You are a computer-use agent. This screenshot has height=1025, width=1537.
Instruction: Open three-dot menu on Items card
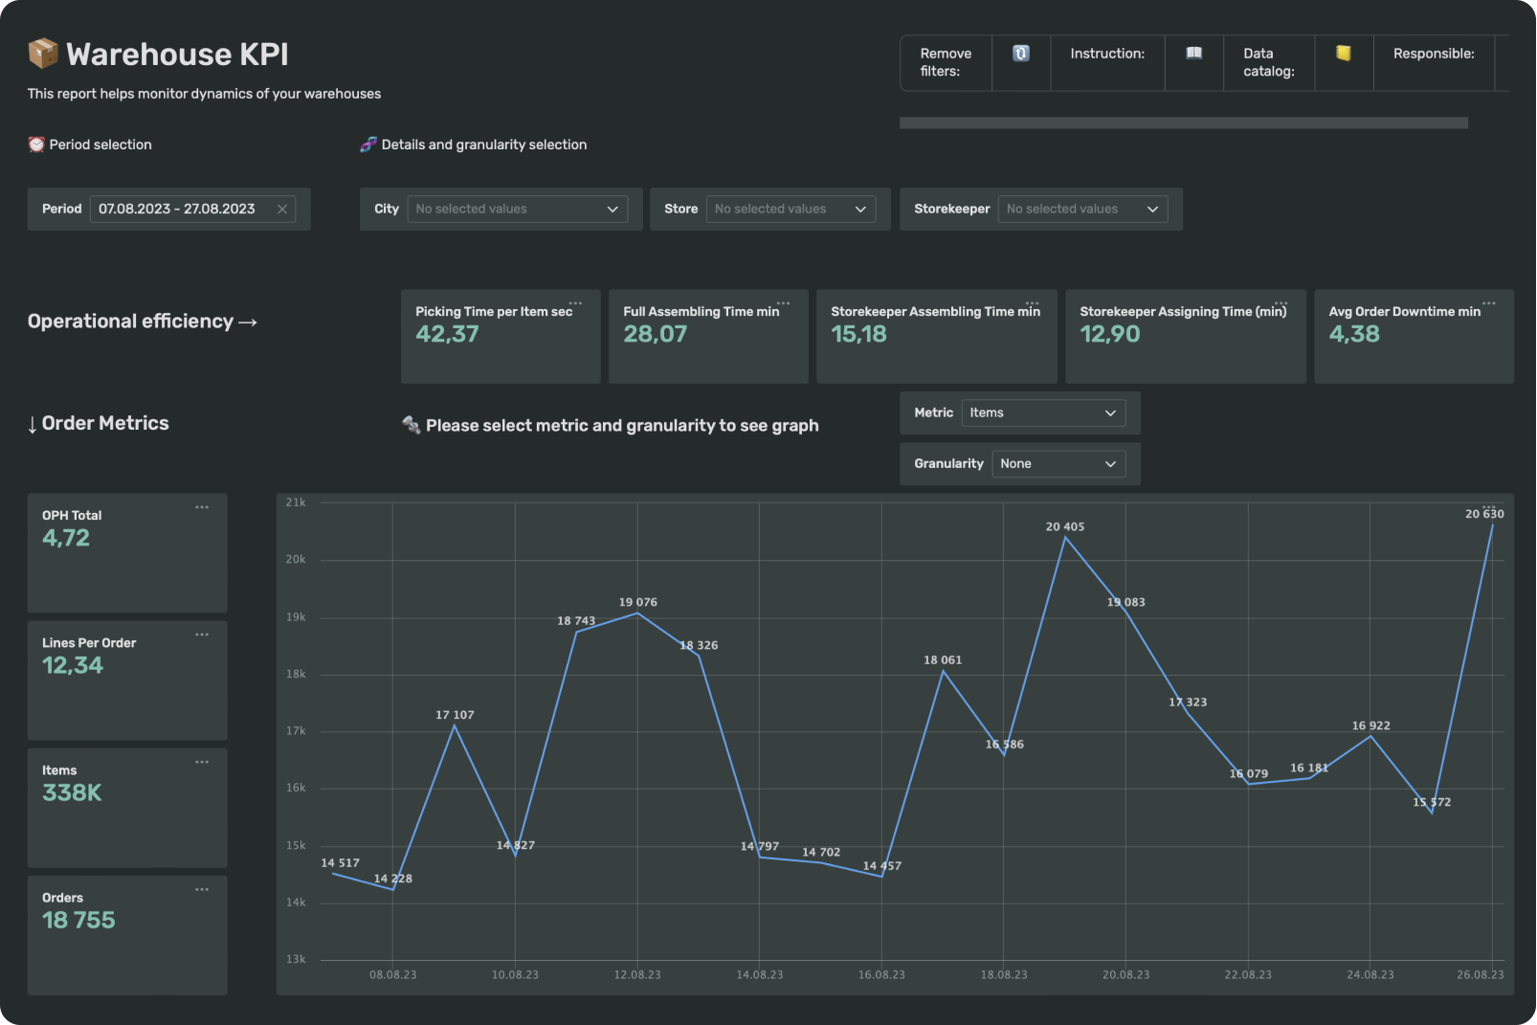pos(202,762)
